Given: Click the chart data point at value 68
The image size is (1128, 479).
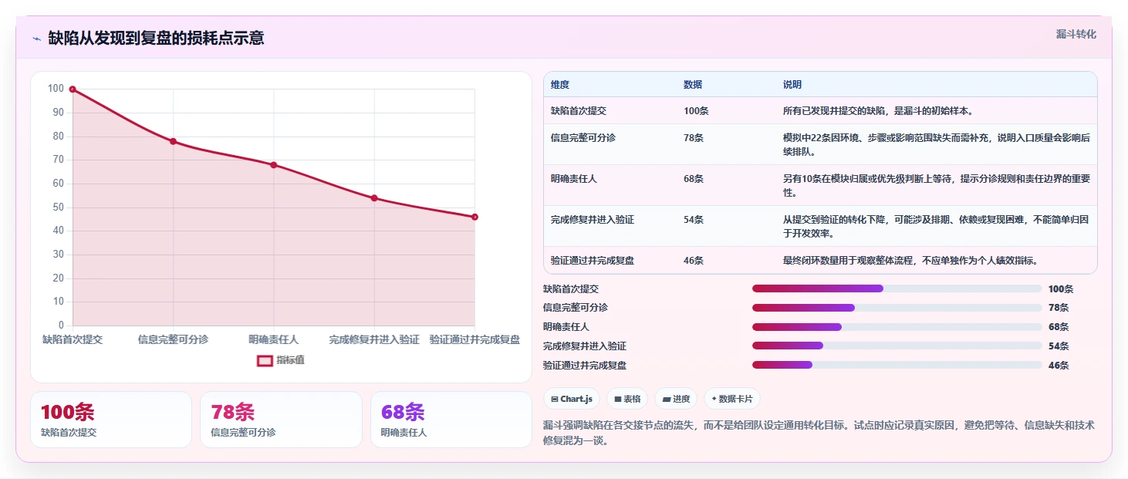Looking at the screenshot, I should pos(273,165).
